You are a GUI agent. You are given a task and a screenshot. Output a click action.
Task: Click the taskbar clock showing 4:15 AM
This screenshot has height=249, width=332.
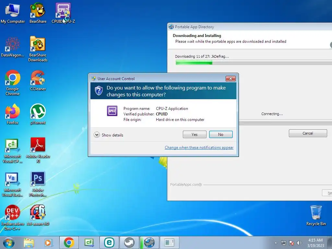click(x=315, y=243)
